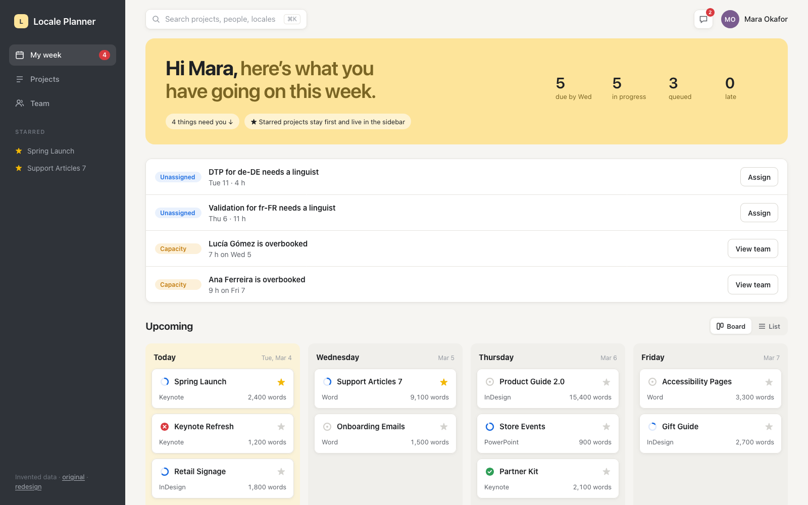Viewport: 808px width, 505px height.
Task: Click the Mara Okafor user name
Action: (x=766, y=19)
